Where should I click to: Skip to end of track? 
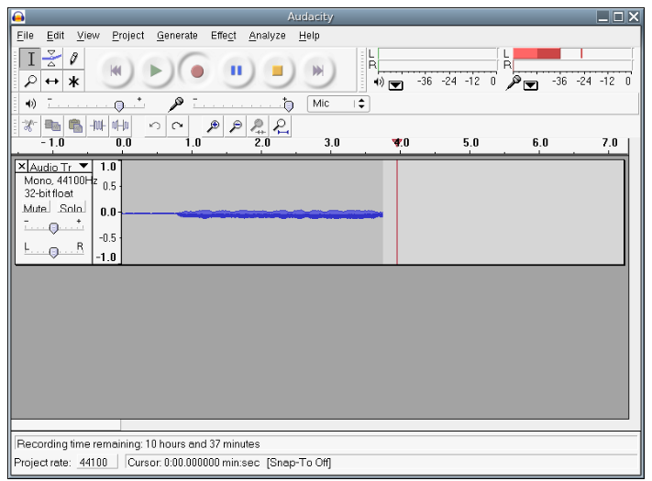point(317,71)
